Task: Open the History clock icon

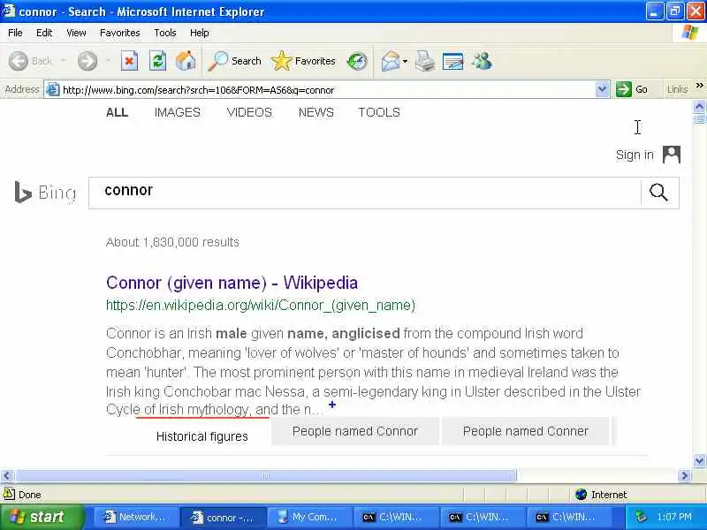Action: point(357,61)
